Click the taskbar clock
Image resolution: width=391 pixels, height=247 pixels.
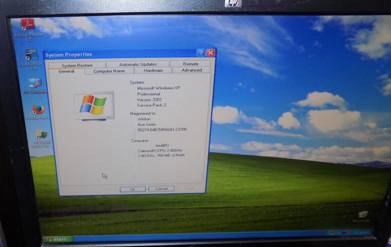362,233
